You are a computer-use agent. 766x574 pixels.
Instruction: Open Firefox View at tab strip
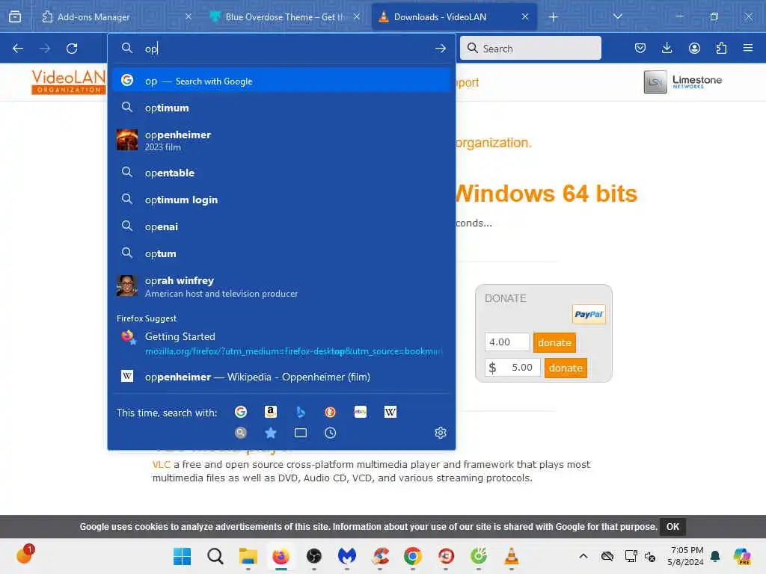(15, 16)
